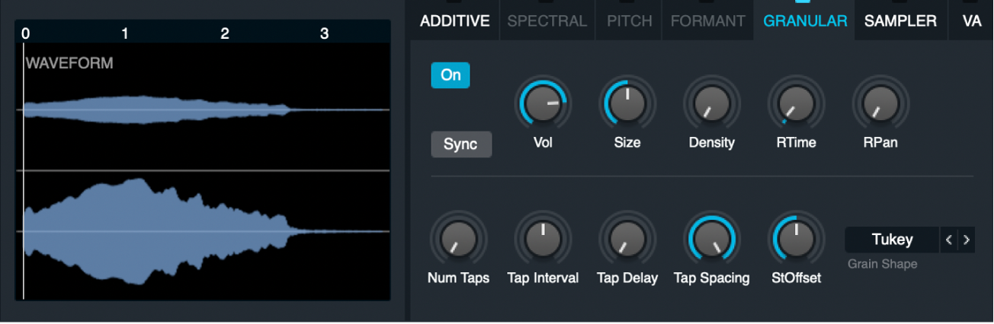994x324 pixels.
Task: Toggle the Sync button
Action: coord(461,145)
